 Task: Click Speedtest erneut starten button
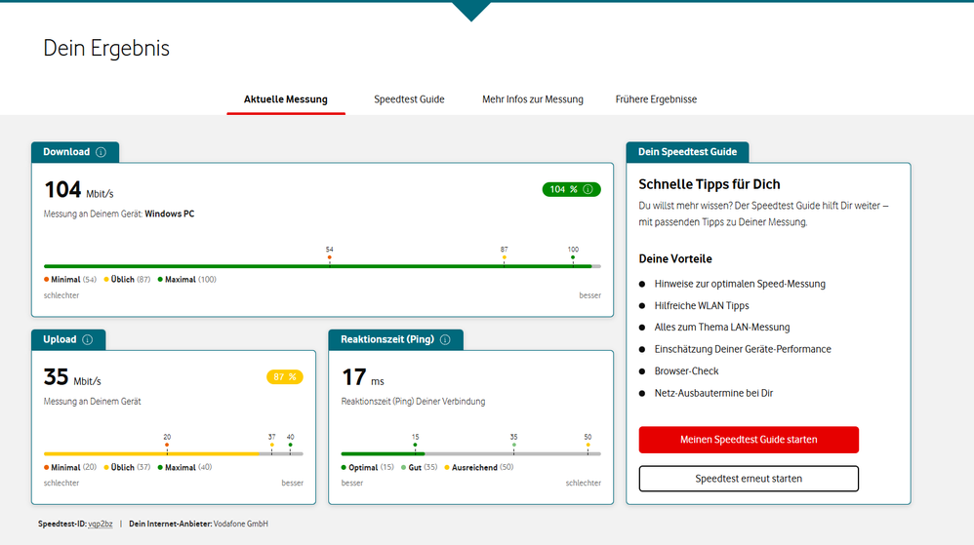(749, 479)
